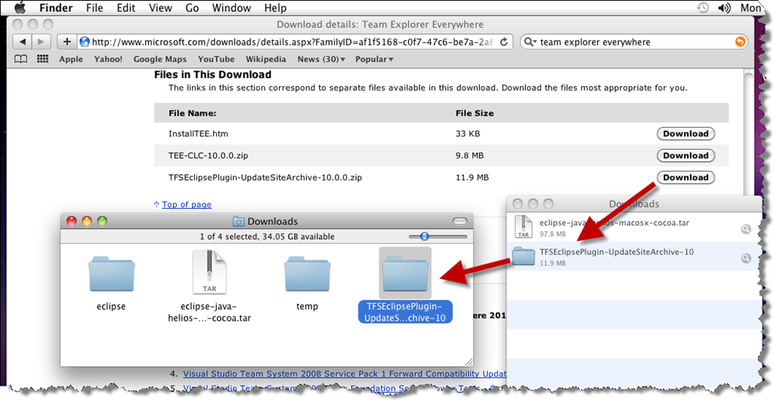Select the temp folder in Finder
Screen dimensions: 774x400
pos(307,274)
